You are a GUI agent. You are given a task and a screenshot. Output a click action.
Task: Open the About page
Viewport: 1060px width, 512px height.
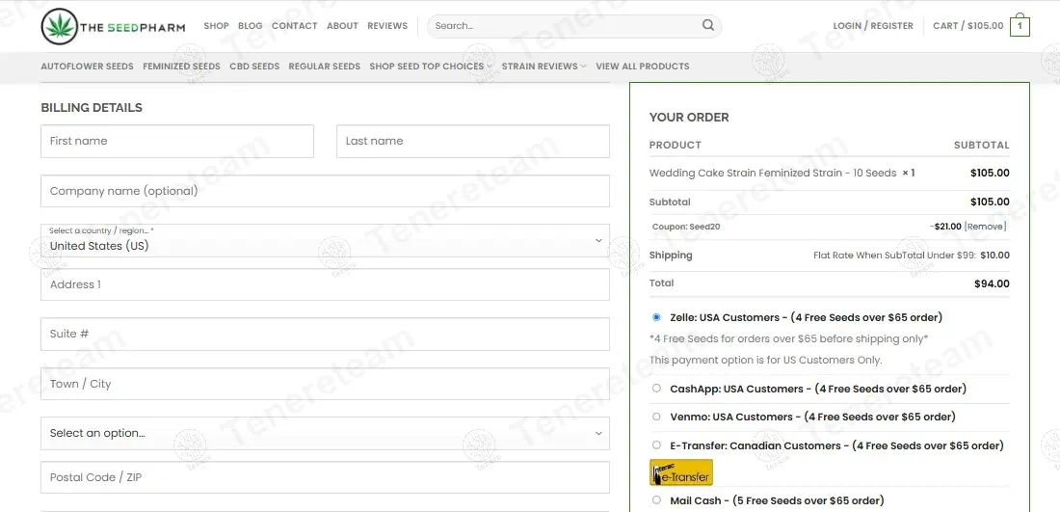click(342, 26)
